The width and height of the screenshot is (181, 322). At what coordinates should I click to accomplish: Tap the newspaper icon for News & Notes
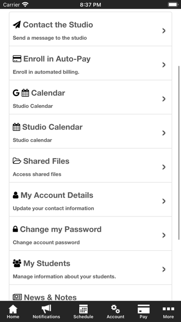17,297
